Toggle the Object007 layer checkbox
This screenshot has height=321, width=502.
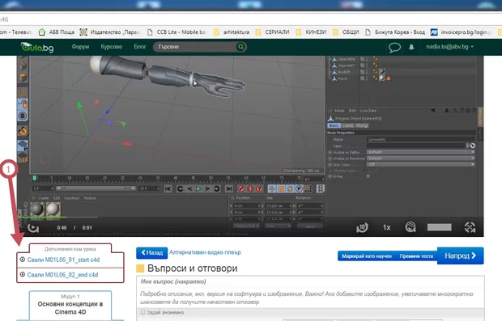coord(362,65)
